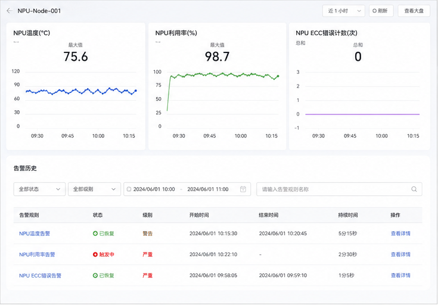Expand the 全部级别 level filter
Image resolution: width=438 pixels, height=305 pixels.
click(94, 189)
